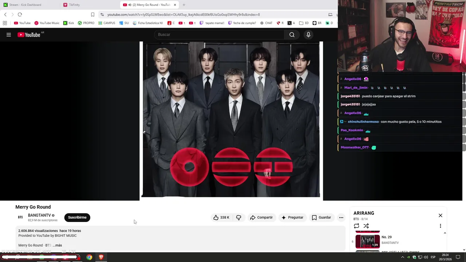
Task: Click the BTS channel avatar
Action: tap(20, 217)
